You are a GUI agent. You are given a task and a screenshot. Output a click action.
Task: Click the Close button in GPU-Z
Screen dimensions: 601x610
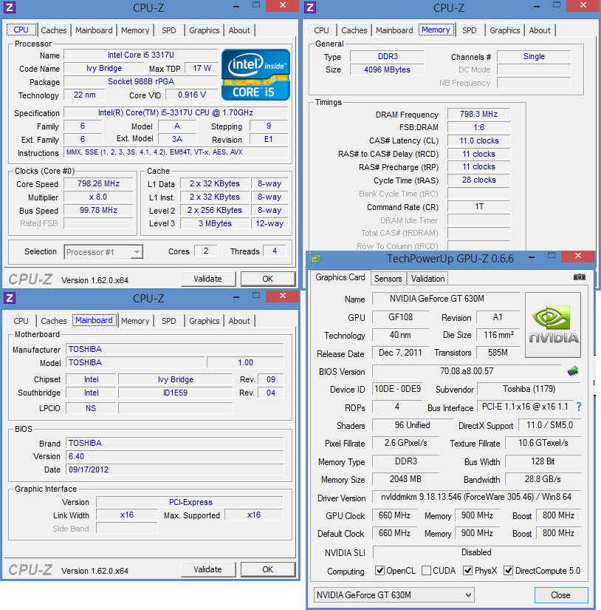pos(560,595)
